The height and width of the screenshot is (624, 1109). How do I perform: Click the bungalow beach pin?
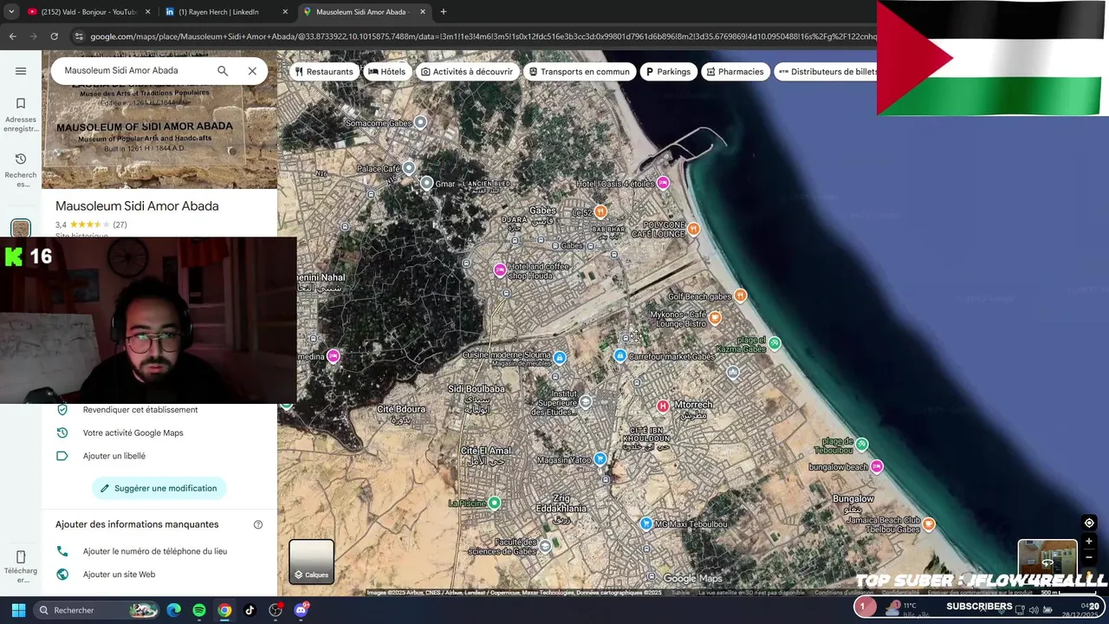[877, 466]
